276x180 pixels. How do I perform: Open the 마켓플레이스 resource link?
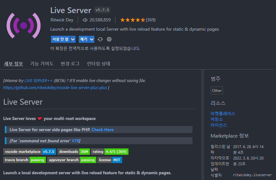tap(223, 114)
